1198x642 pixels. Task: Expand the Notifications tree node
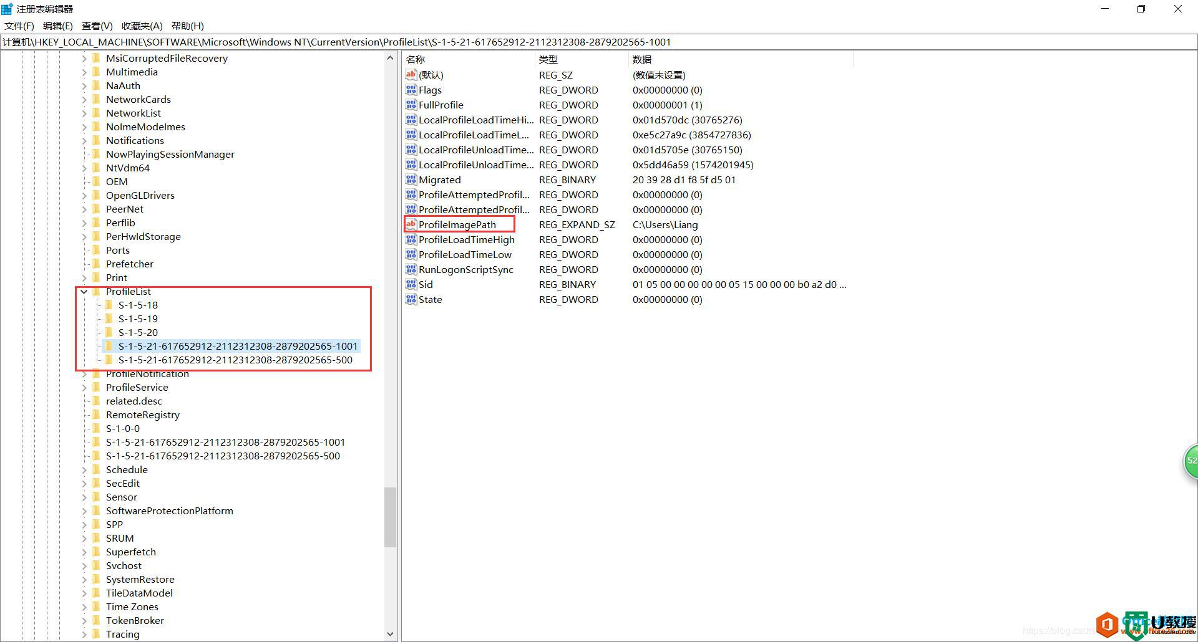tap(84, 140)
